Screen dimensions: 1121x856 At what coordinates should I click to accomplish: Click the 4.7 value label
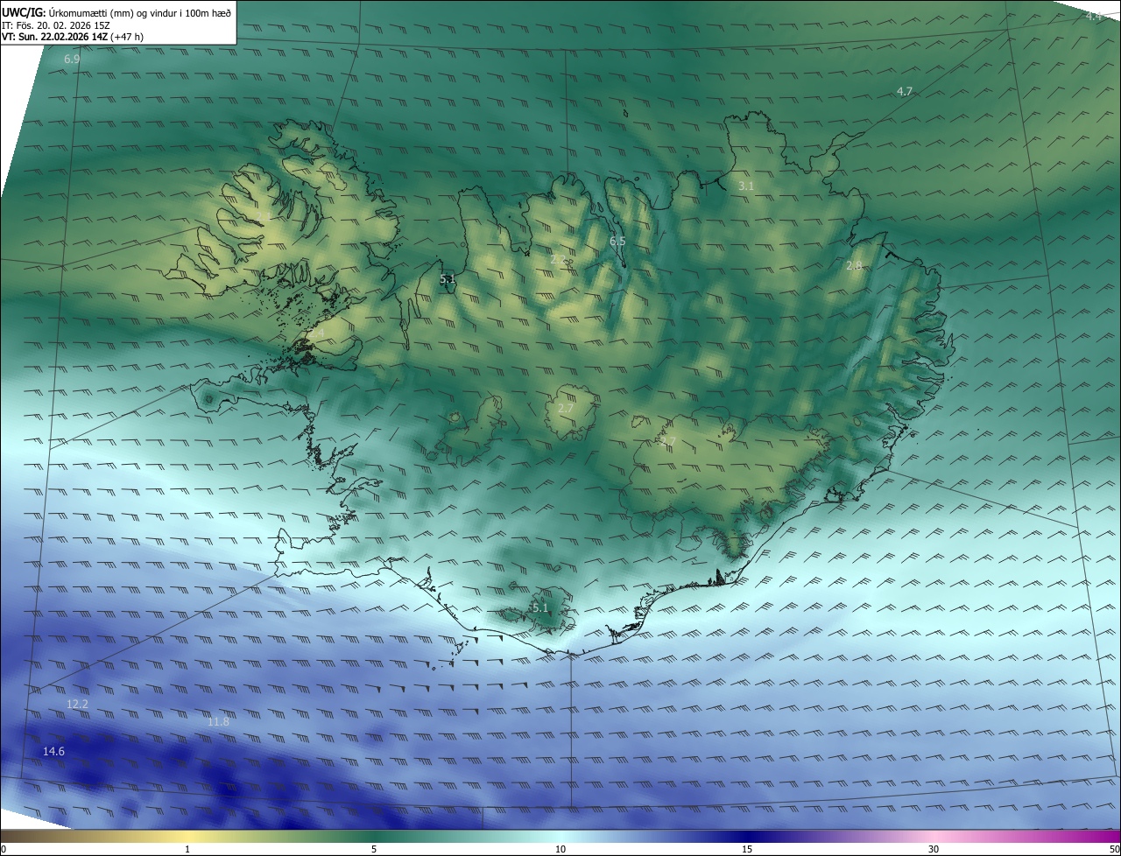[x=905, y=91]
